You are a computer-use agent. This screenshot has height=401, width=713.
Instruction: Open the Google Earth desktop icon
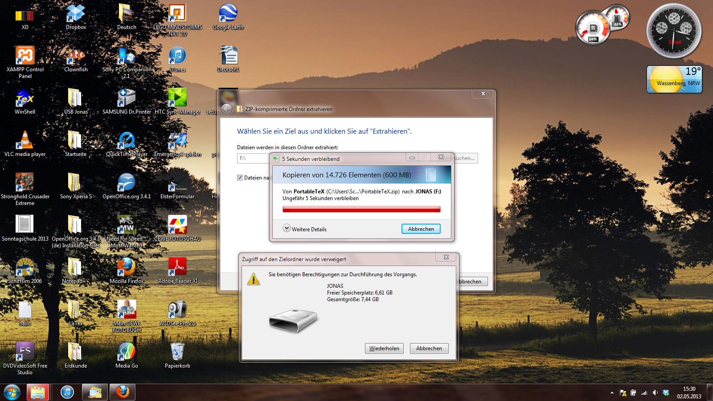click(228, 14)
